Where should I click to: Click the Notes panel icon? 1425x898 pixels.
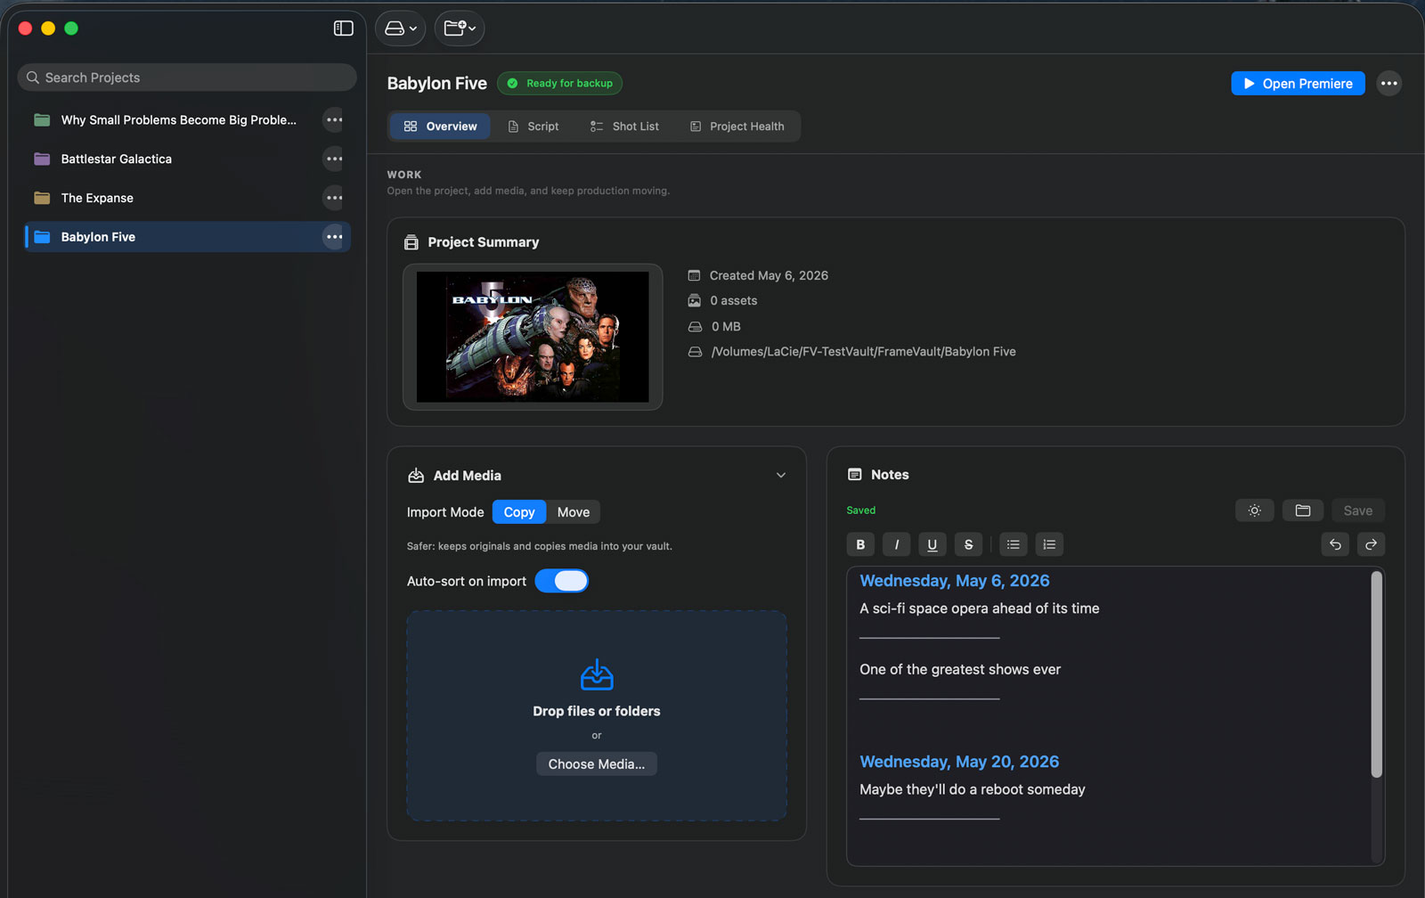pos(855,475)
